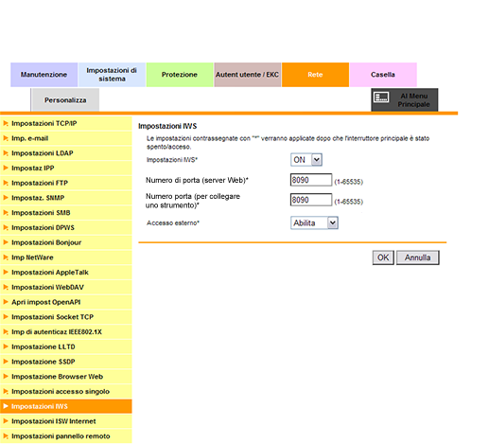Go to Al Menu Principale
The image size is (489, 444).
click(x=404, y=100)
